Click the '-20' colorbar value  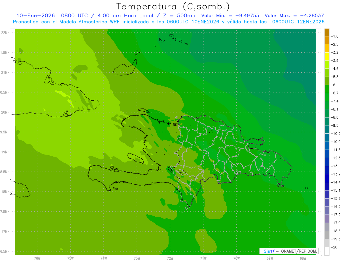(x=334, y=247)
